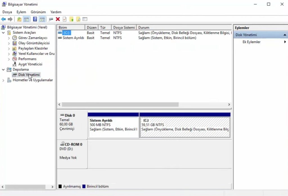The height and width of the screenshot is (196, 288).
Task: Open the Eylem menu
Action: pos(21,12)
